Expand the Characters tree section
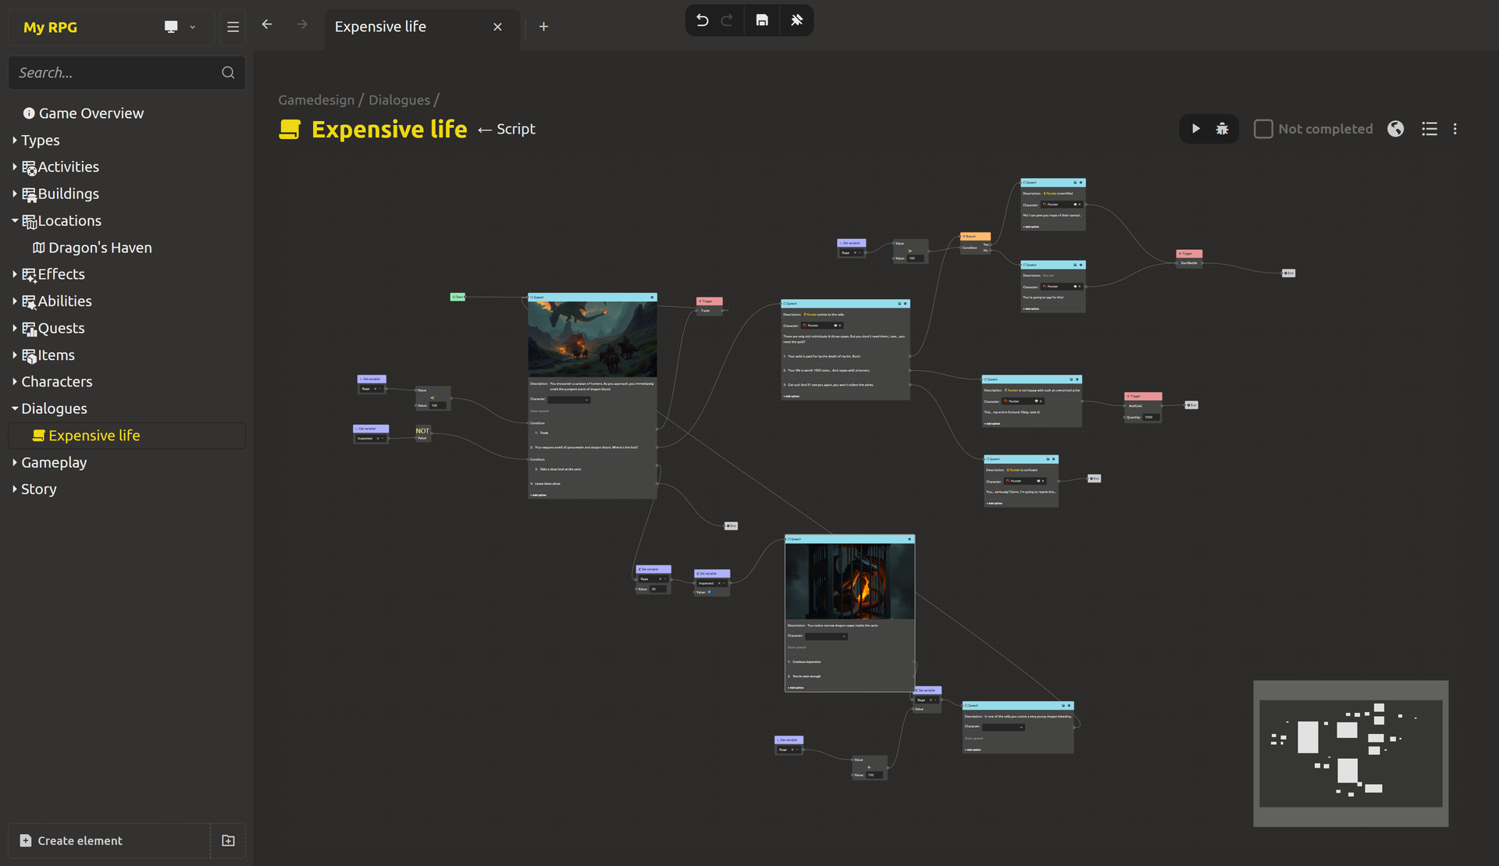This screenshot has width=1499, height=866. (15, 382)
